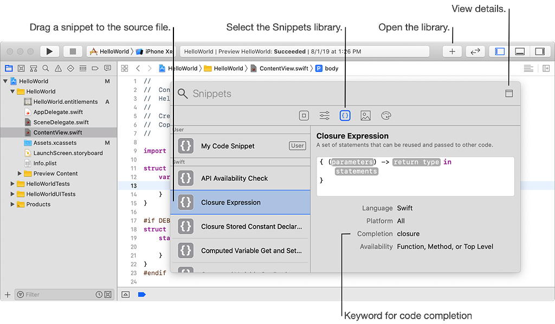Expand the Products group
This screenshot has width=555, height=324.
coord(12,204)
